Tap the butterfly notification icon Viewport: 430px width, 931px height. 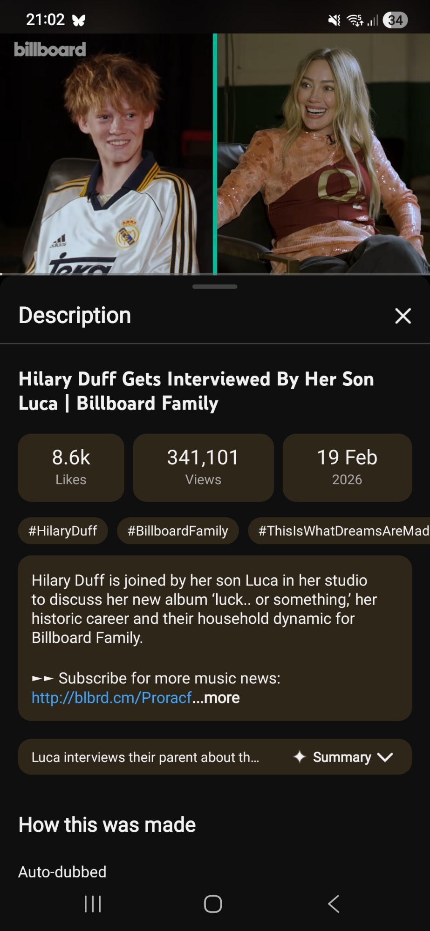79,20
